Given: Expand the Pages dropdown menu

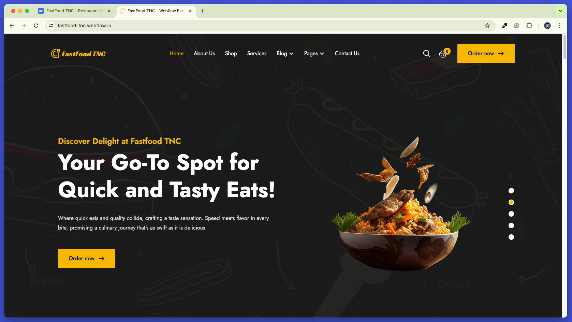Looking at the screenshot, I should click(314, 54).
